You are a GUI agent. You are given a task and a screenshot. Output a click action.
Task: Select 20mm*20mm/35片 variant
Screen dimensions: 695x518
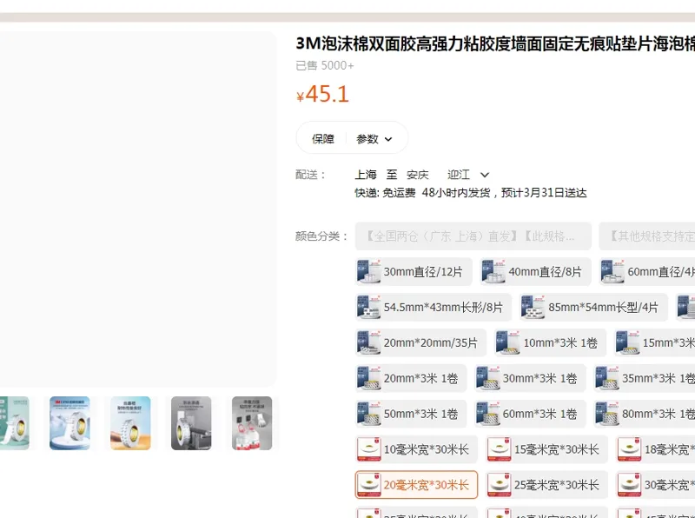pos(420,342)
